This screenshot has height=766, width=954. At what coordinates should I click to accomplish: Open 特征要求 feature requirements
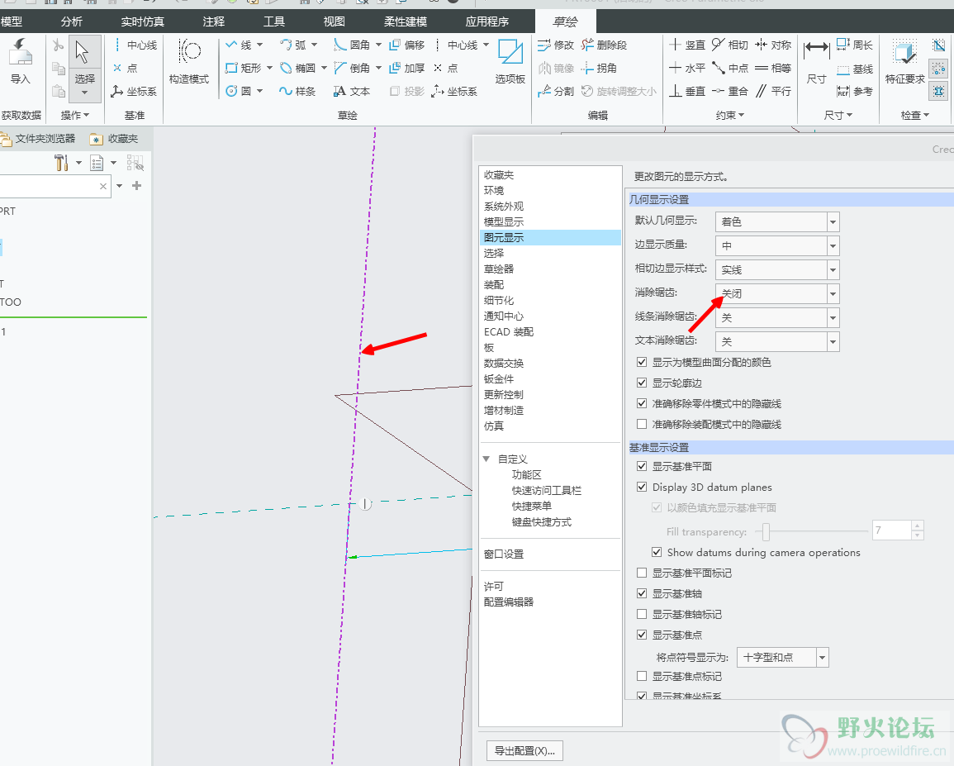[x=904, y=61]
